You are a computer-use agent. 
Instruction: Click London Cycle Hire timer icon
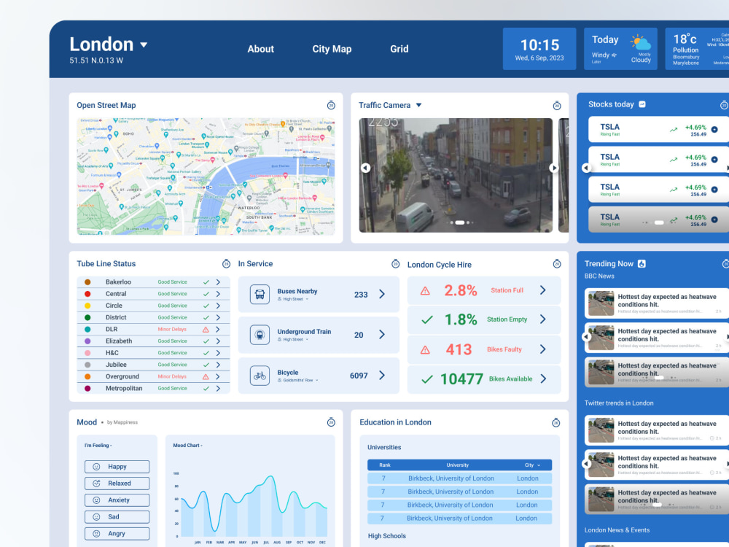pyautogui.click(x=556, y=264)
